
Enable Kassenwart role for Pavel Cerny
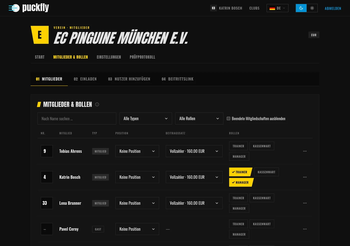pos(262,224)
